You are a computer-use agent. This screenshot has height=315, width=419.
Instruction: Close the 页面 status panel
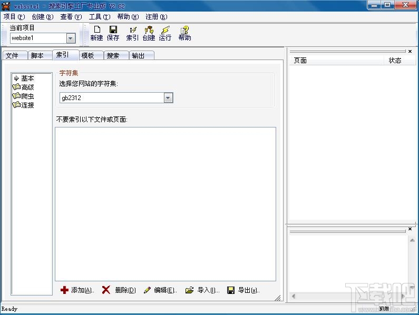pos(410,51)
